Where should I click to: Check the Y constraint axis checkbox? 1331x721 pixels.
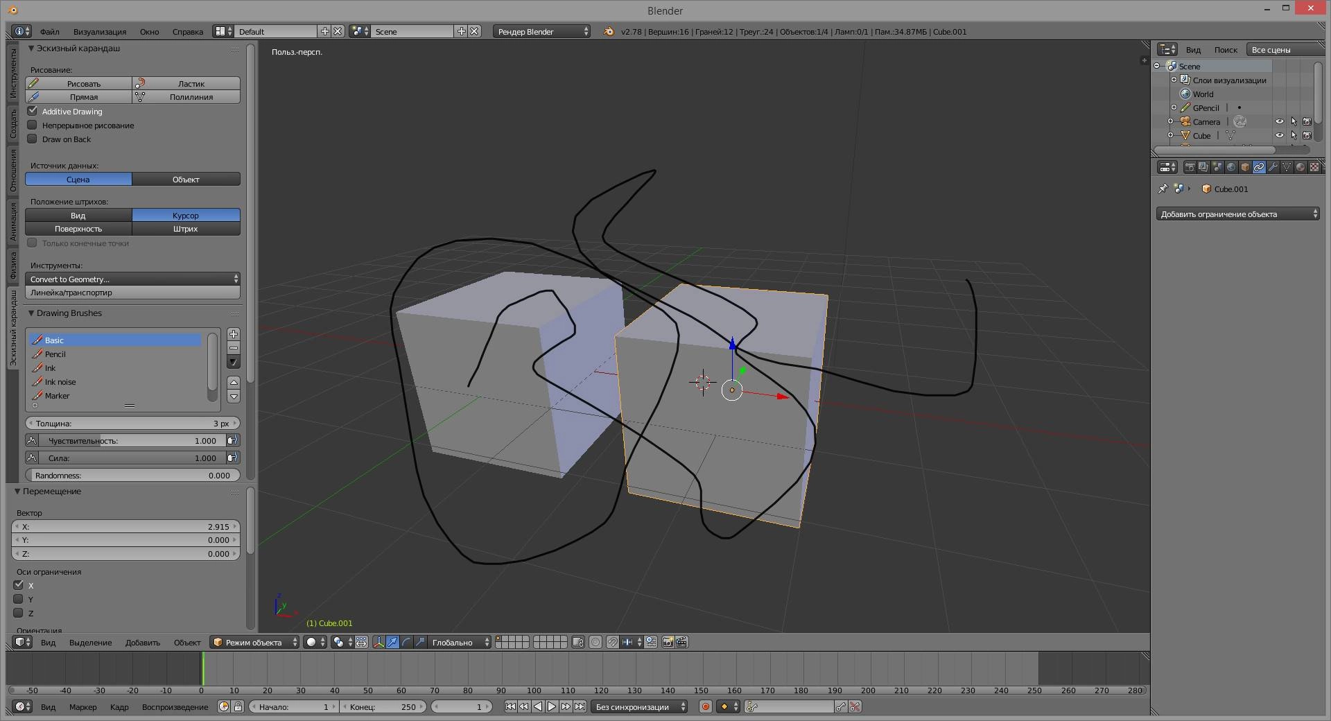[x=19, y=599]
